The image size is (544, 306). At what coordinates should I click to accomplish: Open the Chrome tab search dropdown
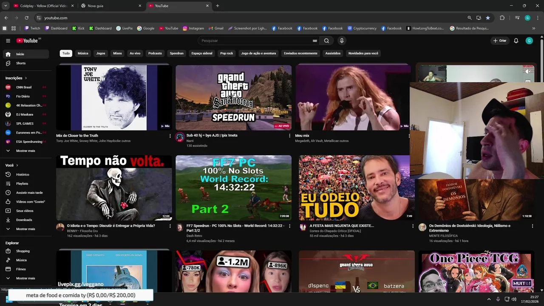[x=6, y=6]
